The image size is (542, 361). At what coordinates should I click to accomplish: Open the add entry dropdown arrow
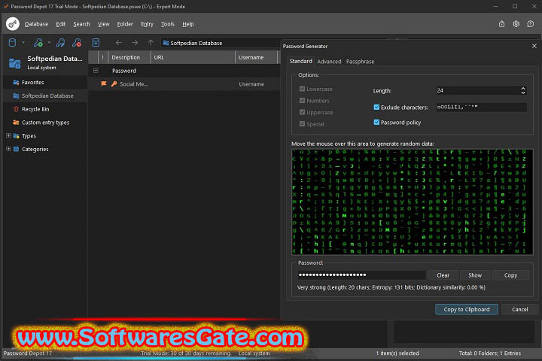pos(49,43)
